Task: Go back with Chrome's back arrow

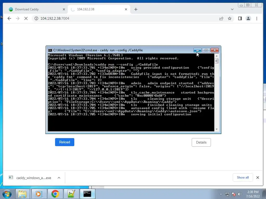Action: [x=9, y=18]
